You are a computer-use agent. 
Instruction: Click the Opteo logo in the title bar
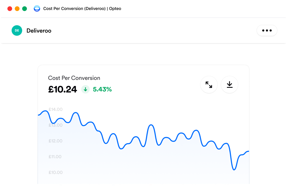(37, 9)
